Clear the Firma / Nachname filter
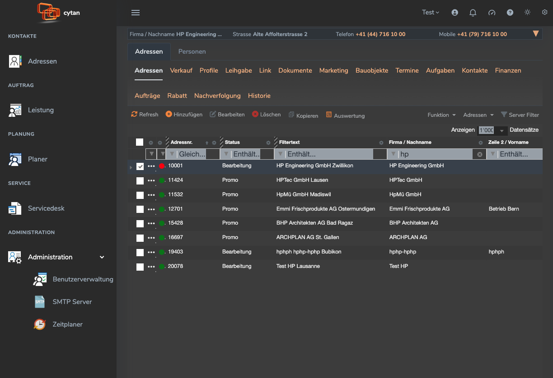This screenshot has width=553, height=378. [480, 154]
